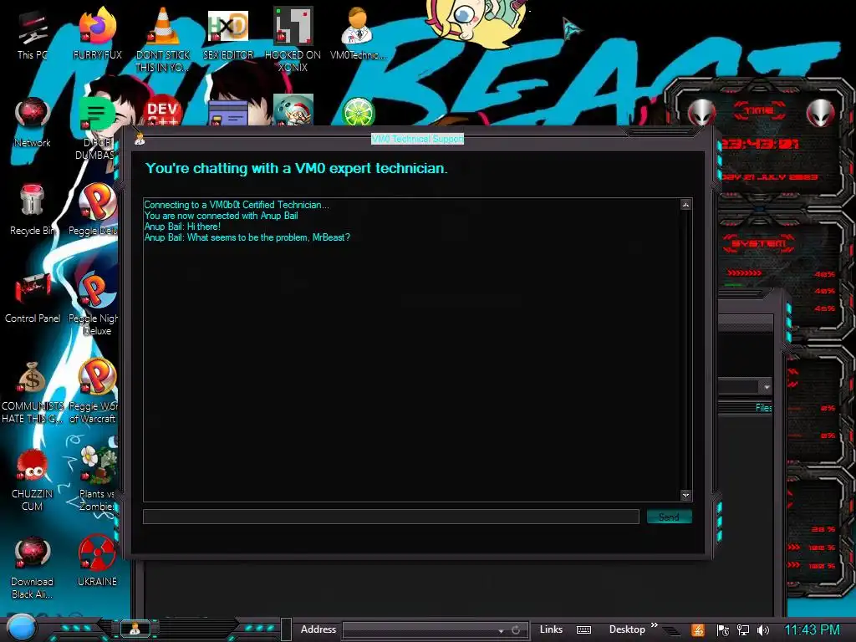The image size is (856, 642).
Task: Open the Network desktop icon
Action: (x=33, y=122)
